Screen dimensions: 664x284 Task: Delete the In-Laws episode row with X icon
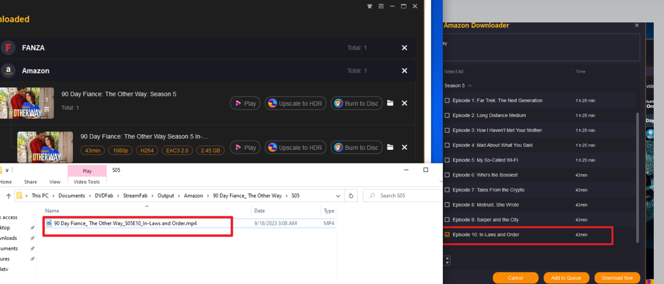point(404,147)
